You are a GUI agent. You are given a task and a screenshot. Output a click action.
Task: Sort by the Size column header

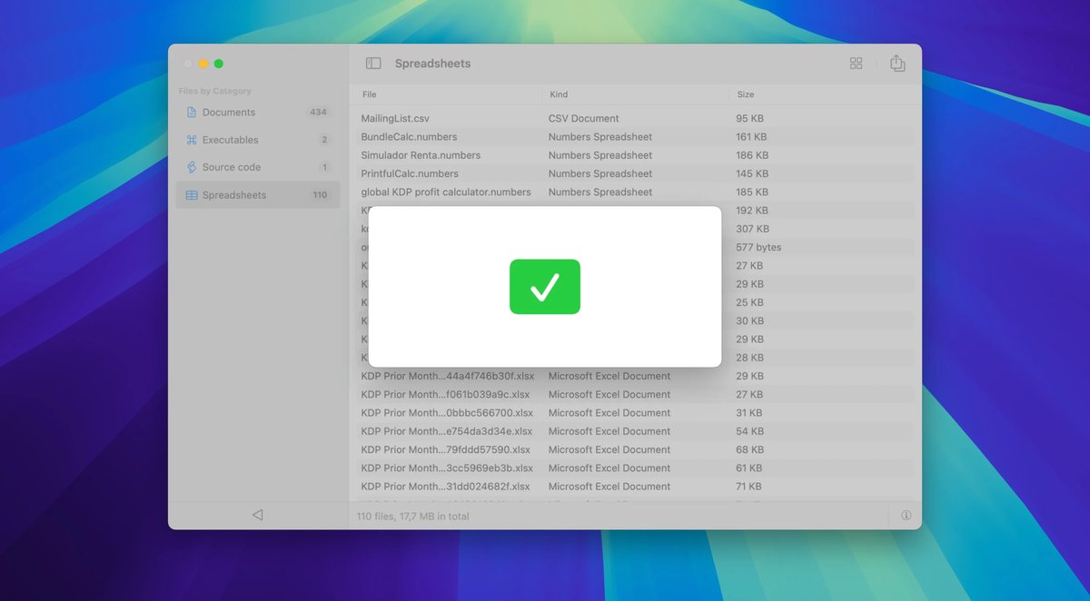(x=745, y=94)
